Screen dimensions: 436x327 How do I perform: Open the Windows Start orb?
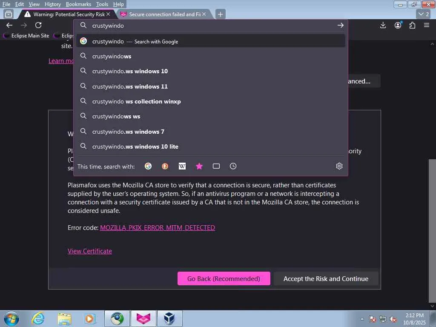click(11, 318)
